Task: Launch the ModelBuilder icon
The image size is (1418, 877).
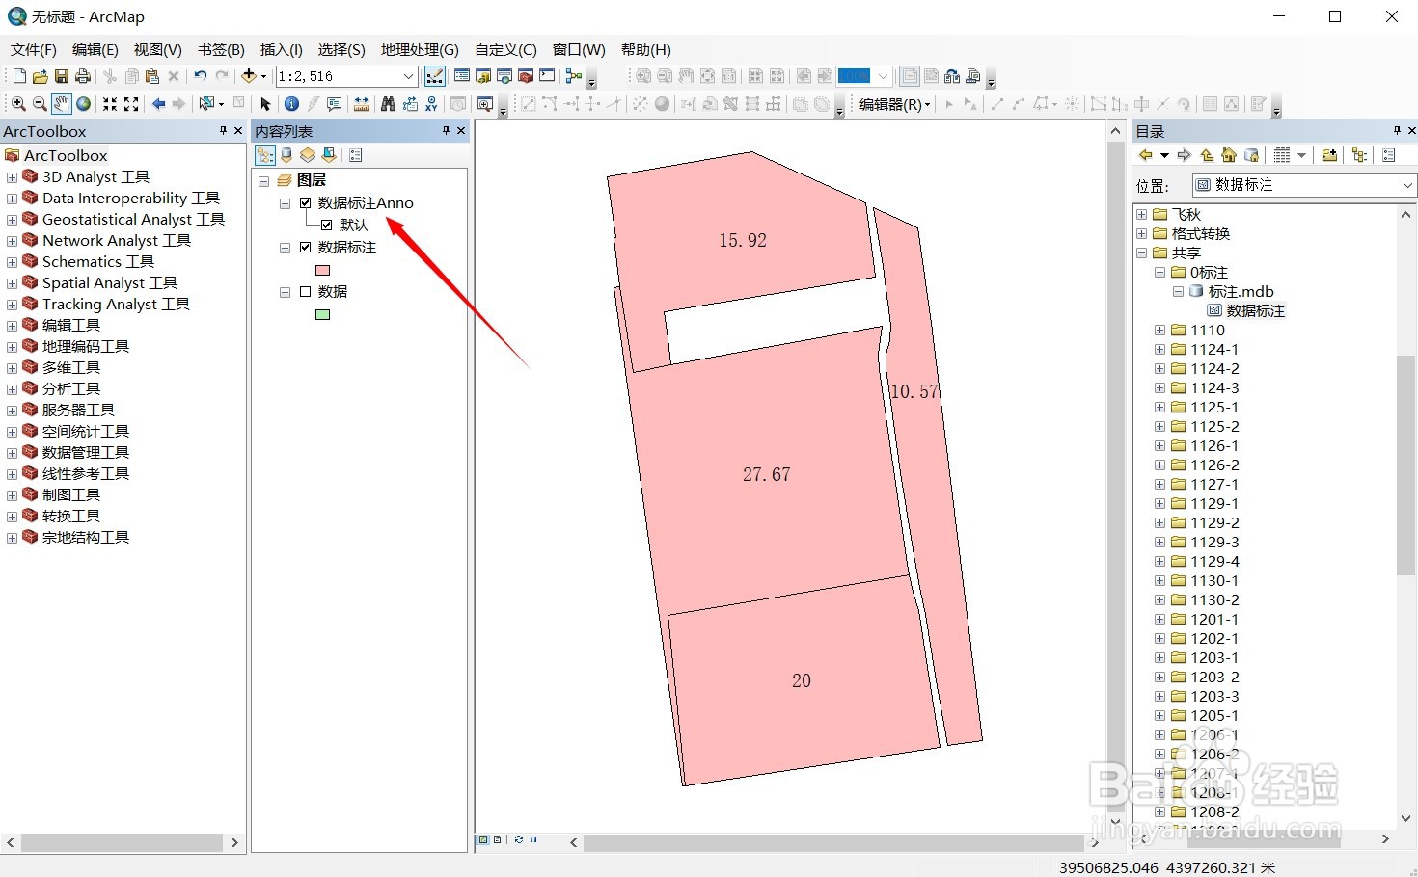Action: 574,76
